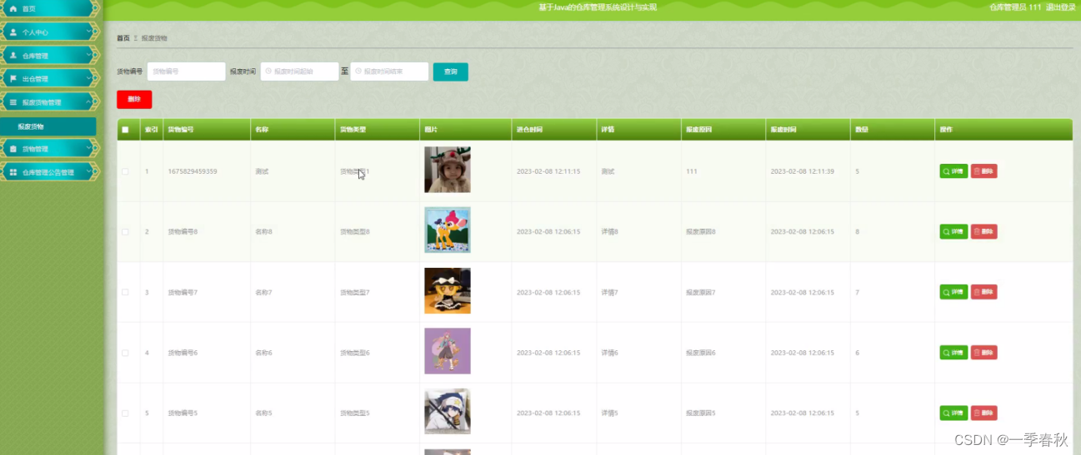Viewport: 1081px width, 455px height.
Task: Click the list icon beside 报废货物管理
Action: pos(13,102)
